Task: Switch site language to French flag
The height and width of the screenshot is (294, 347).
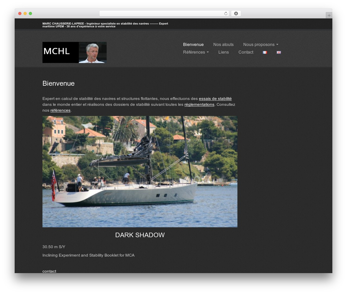Action: tap(265, 52)
